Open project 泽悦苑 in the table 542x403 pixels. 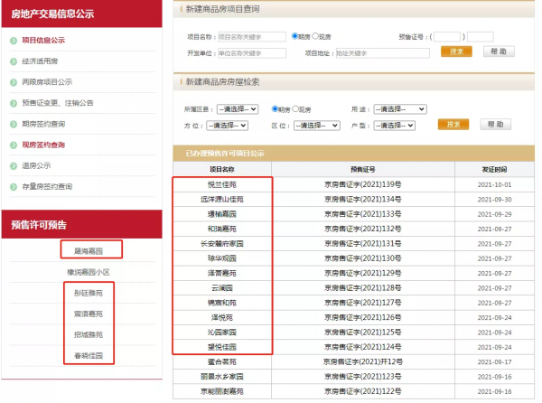pos(222,318)
